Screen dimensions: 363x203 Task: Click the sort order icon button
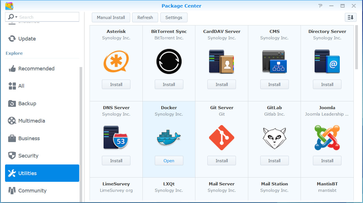tap(351, 17)
